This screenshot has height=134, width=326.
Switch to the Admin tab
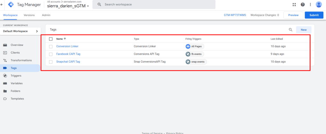pyautogui.click(x=46, y=15)
